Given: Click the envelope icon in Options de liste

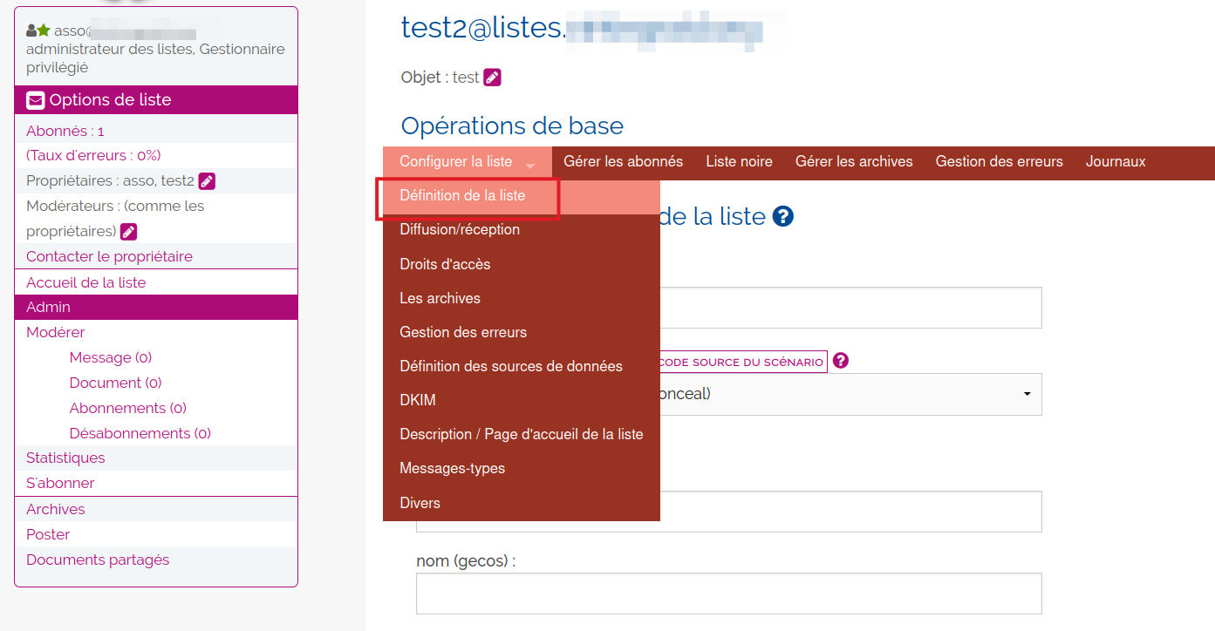Looking at the screenshot, I should pyautogui.click(x=36, y=100).
